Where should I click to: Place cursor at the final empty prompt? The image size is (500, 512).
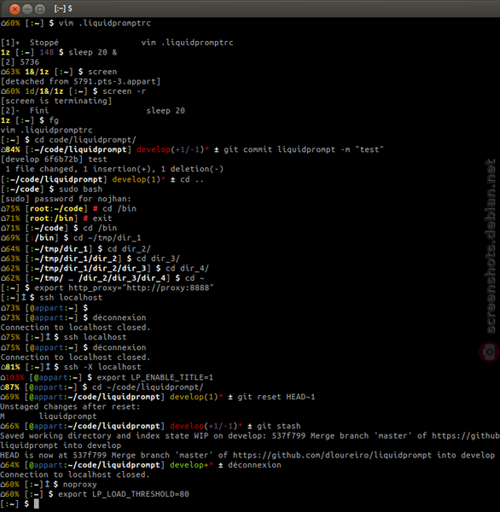point(36,503)
